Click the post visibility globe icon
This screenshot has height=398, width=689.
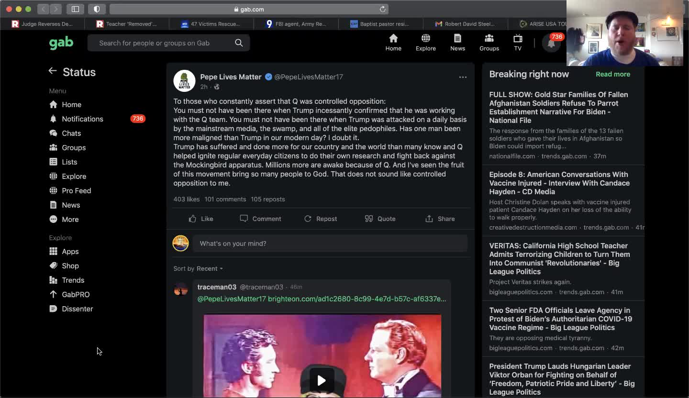[217, 87]
